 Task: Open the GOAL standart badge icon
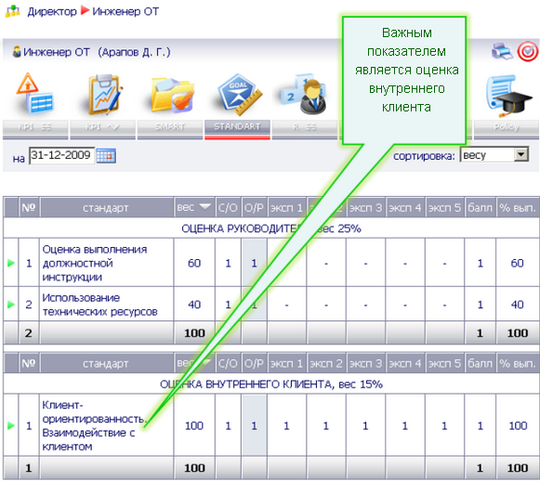point(240,95)
